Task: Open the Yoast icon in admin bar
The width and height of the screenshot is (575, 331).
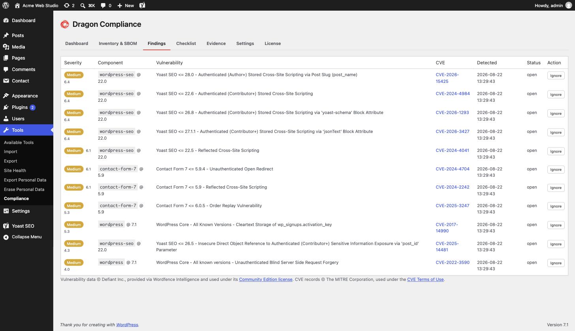Action: [x=142, y=6]
